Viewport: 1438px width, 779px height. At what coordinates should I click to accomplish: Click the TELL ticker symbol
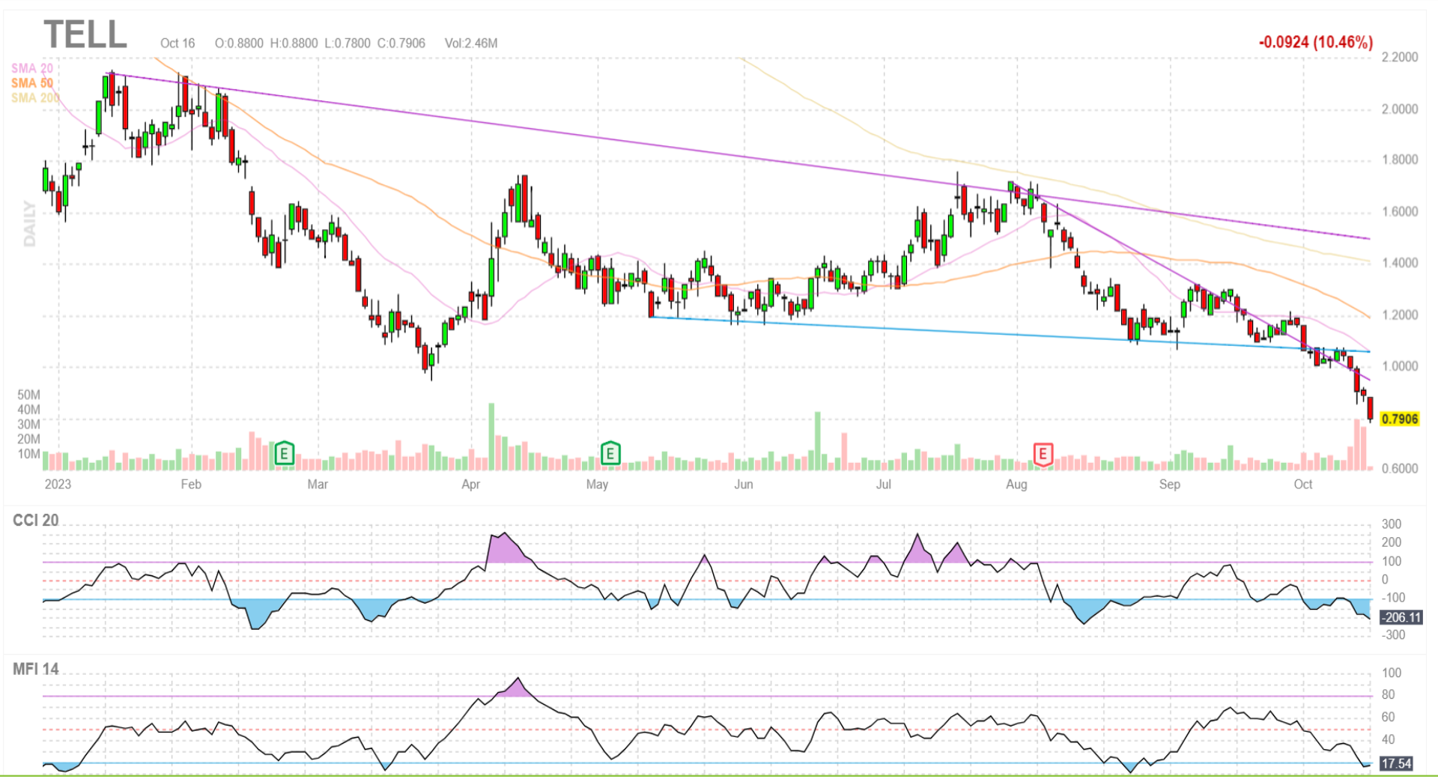click(85, 35)
